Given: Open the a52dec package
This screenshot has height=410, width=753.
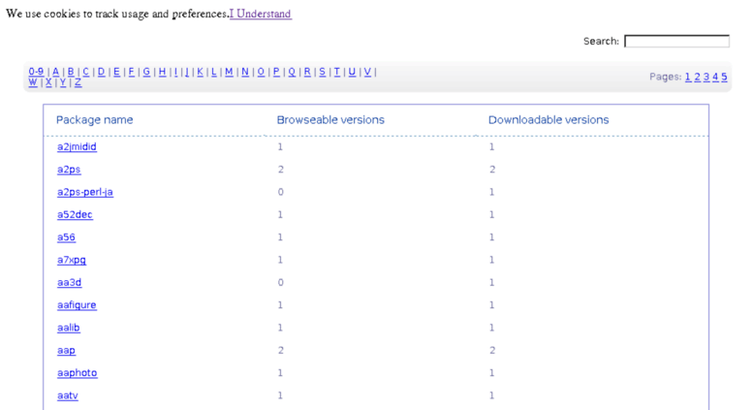Looking at the screenshot, I should point(75,214).
